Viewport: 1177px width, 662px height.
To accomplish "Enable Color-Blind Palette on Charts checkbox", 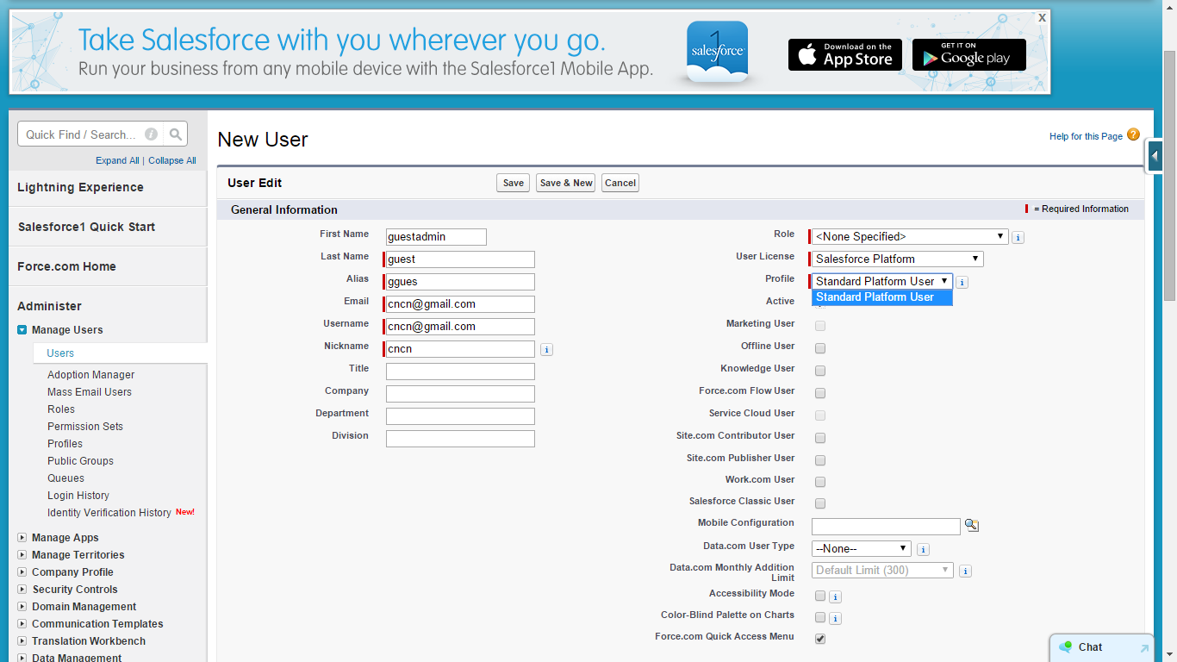I will (x=820, y=617).
